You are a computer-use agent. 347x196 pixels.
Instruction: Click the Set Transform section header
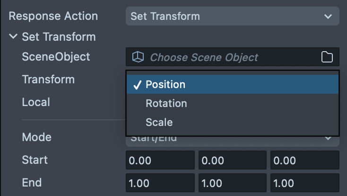click(59, 36)
